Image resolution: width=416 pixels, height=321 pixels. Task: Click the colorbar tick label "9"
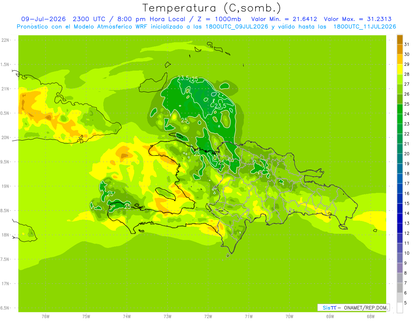pos(406,263)
